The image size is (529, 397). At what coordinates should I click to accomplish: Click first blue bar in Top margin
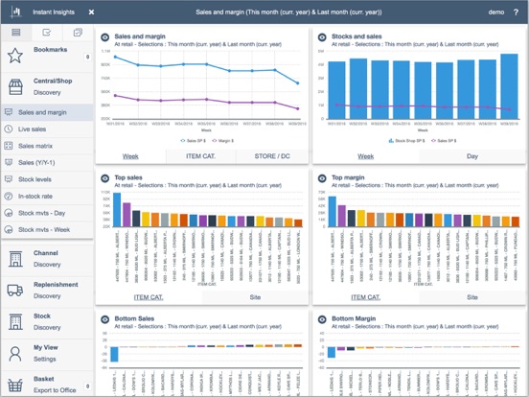coord(333,211)
